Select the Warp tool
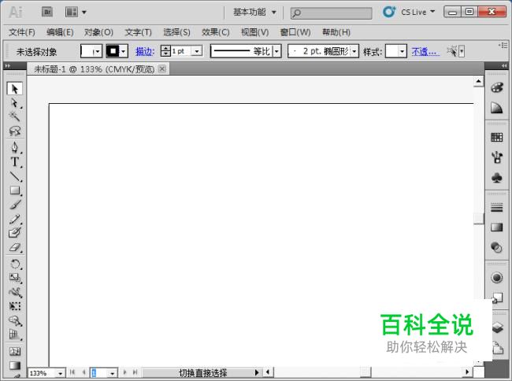This screenshot has width=512, height=381. (15, 292)
